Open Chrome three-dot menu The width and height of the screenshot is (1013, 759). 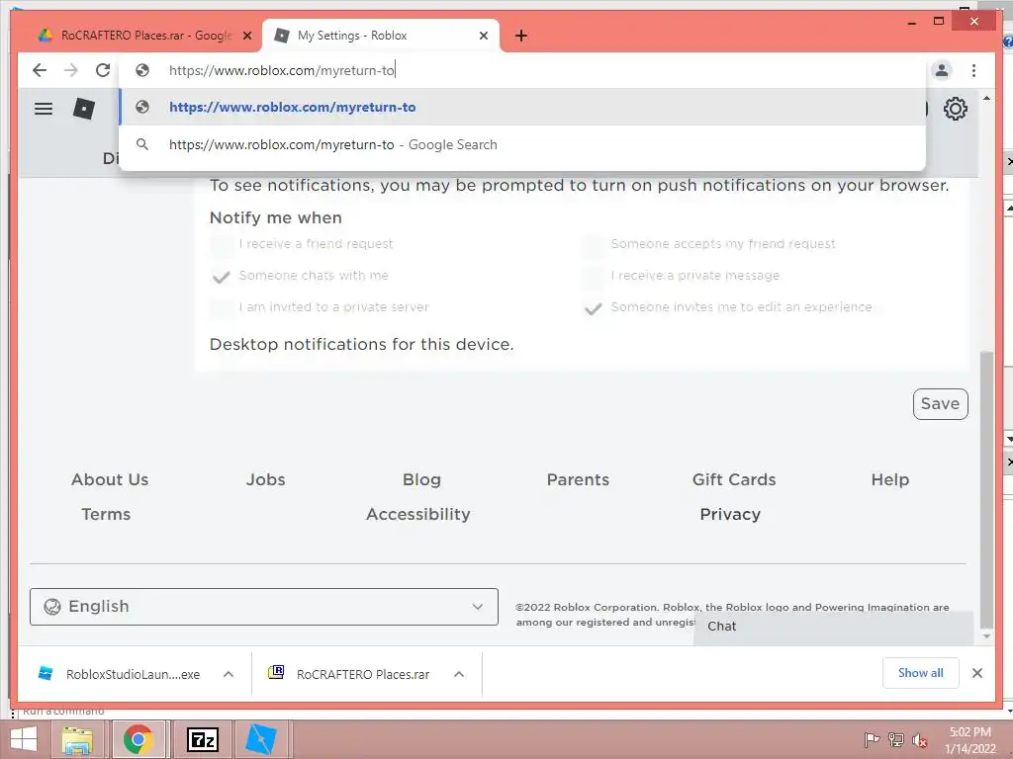point(973,70)
